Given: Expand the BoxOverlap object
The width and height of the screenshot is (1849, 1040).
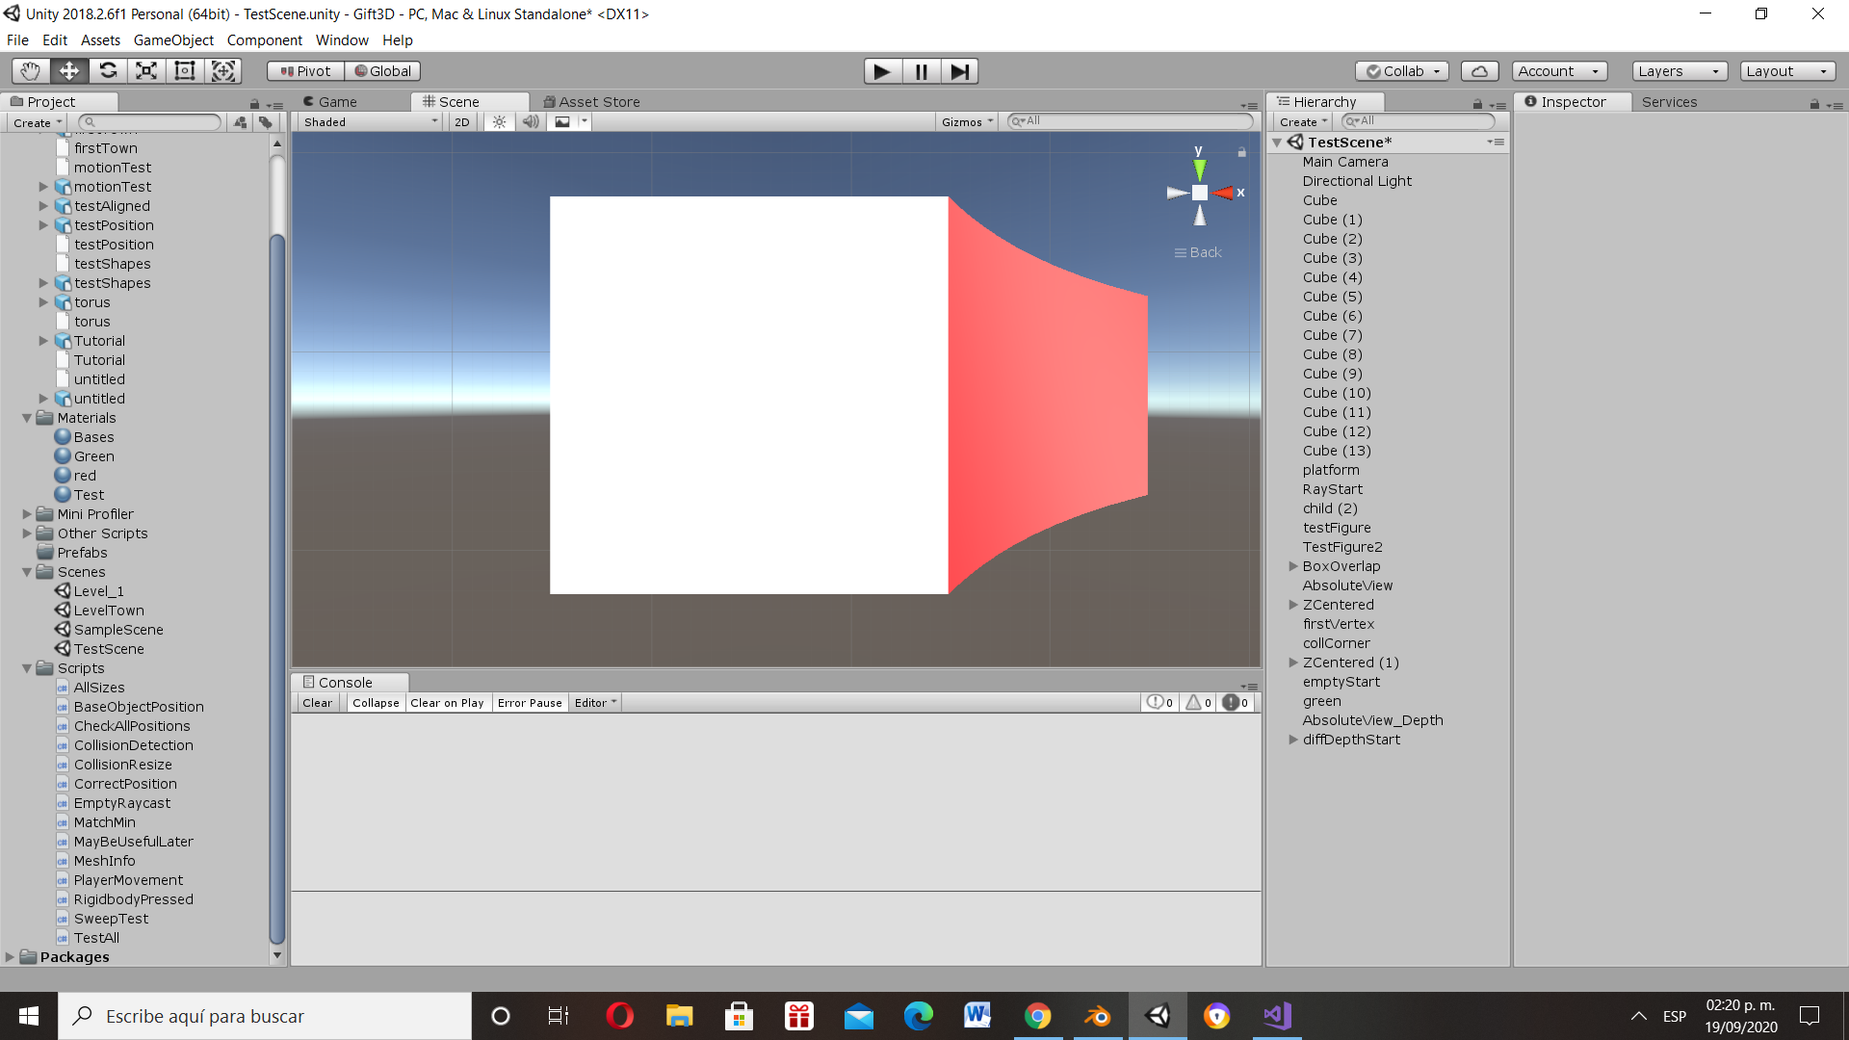Looking at the screenshot, I should (x=1293, y=566).
